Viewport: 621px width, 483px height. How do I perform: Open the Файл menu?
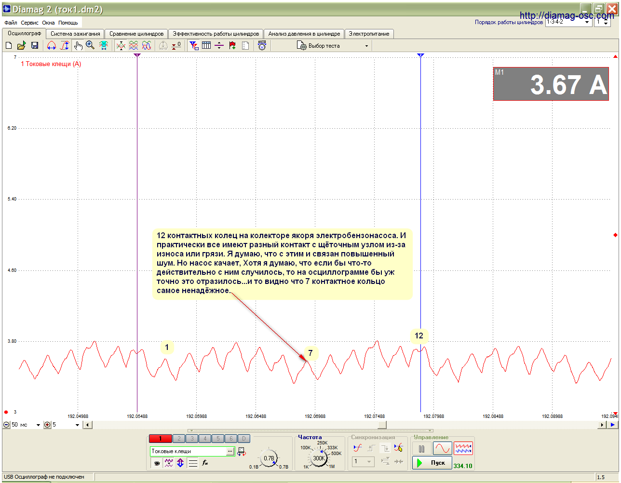(11, 23)
